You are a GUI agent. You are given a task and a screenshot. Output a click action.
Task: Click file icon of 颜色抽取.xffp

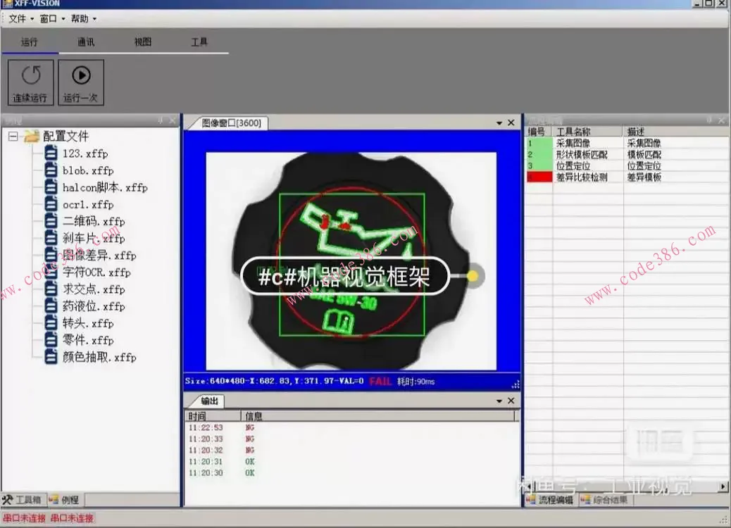[51, 357]
